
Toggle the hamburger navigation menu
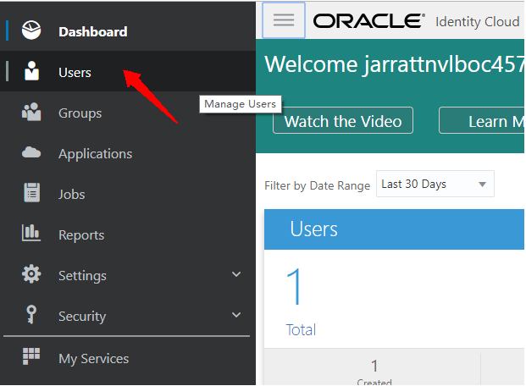point(284,21)
